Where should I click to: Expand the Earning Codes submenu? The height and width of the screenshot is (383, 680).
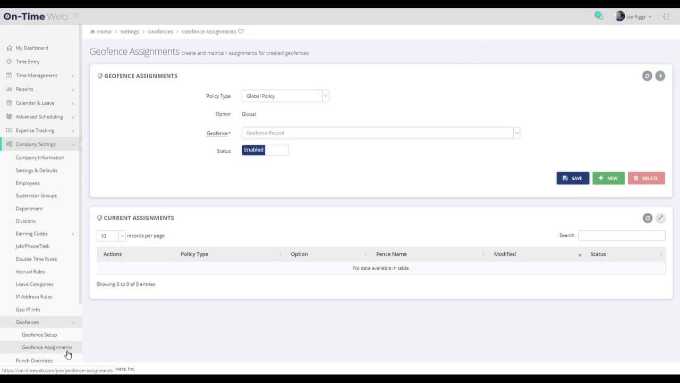coord(40,234)
